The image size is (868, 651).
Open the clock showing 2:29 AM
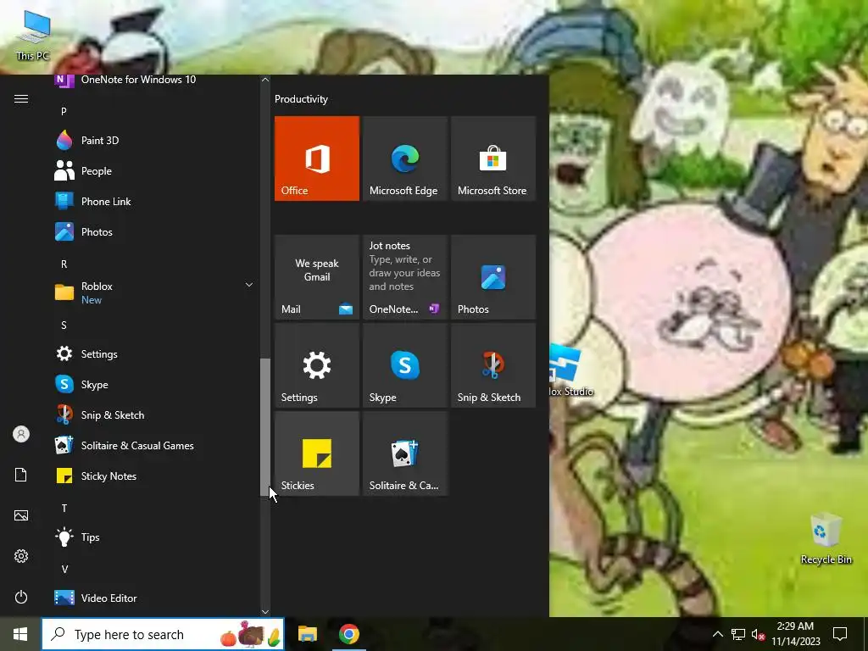click(x=795, y=634)
